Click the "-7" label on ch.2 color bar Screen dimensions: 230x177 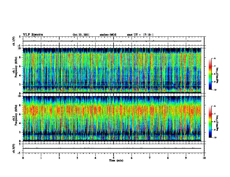(x=214, y=114)
